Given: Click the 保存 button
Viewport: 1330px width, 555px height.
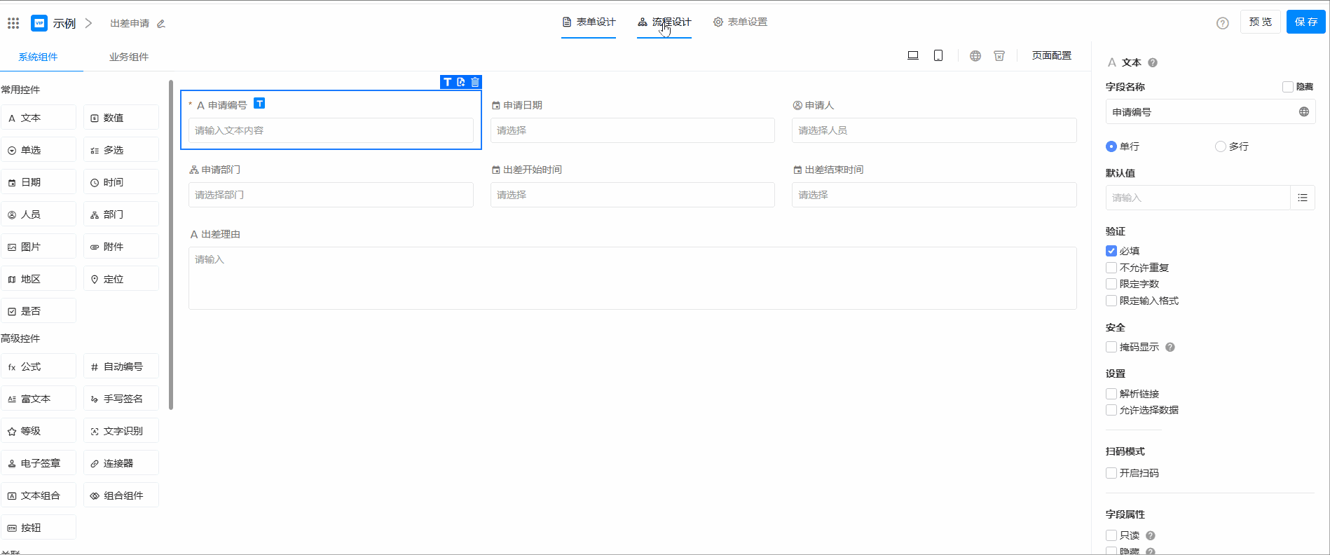Looking at the screenshot, I should (x=1305, y=22).
